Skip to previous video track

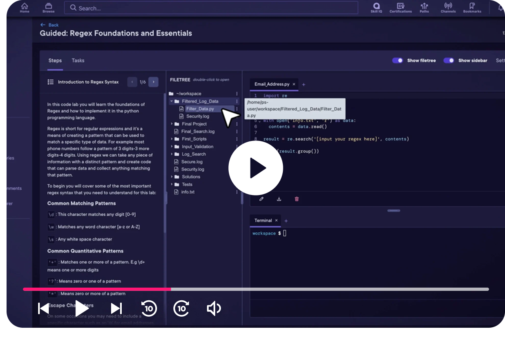point(43,309)
